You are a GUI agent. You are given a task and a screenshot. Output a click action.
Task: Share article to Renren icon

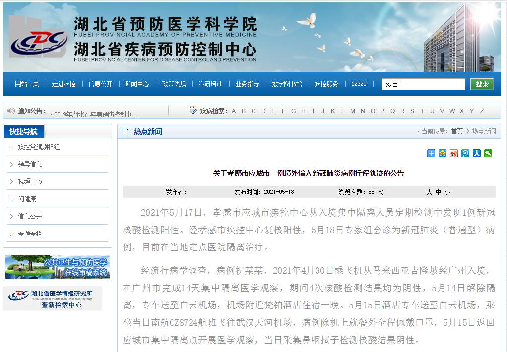coord(476,153)
